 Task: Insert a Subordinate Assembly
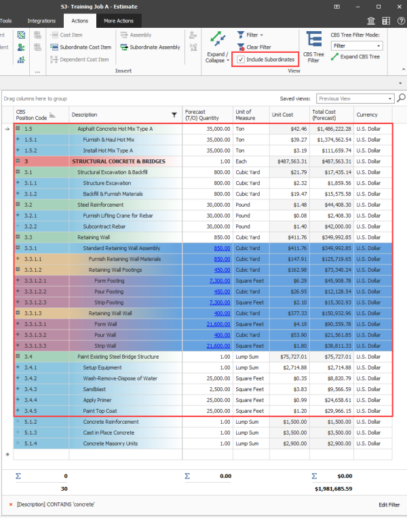[150, 47]
